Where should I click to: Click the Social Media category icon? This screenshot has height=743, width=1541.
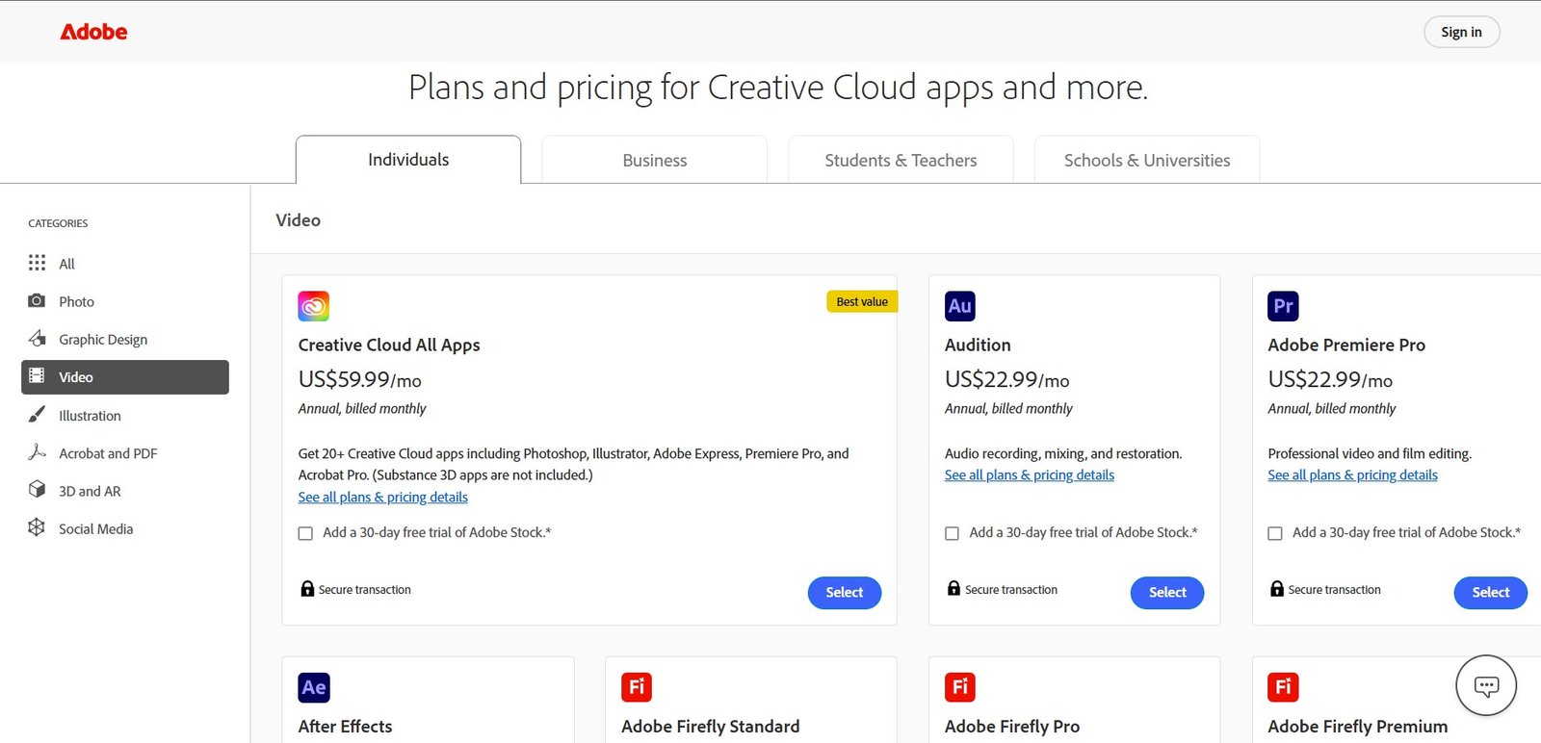click(x=37, y=527)
